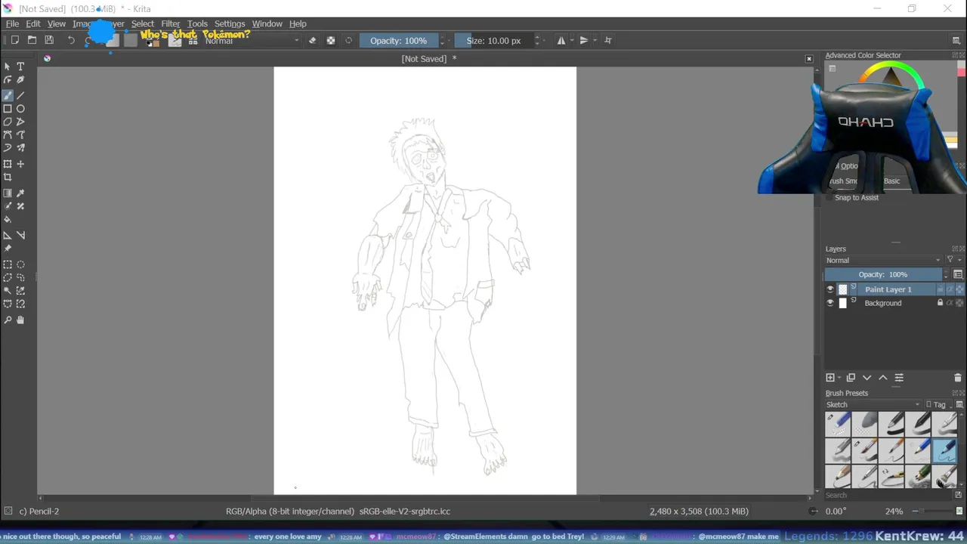The width and height of the screenshot is (967, 544).
Task: Open the layer blending mode dropdown
Action: tap(884, 260)
